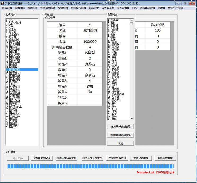
Task: Click the 修改到当前物品 button
Action: (x=120, y=127)
